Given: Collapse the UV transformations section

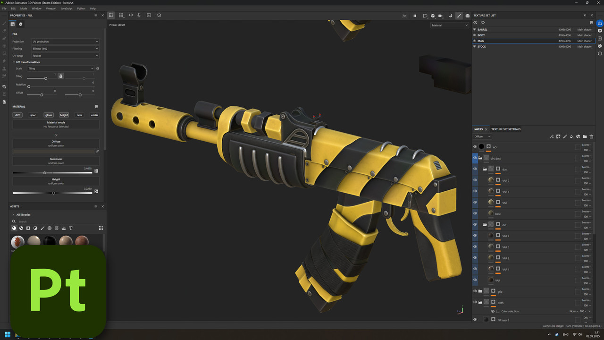Looking at the screenshot, I should tap(14, 62).
